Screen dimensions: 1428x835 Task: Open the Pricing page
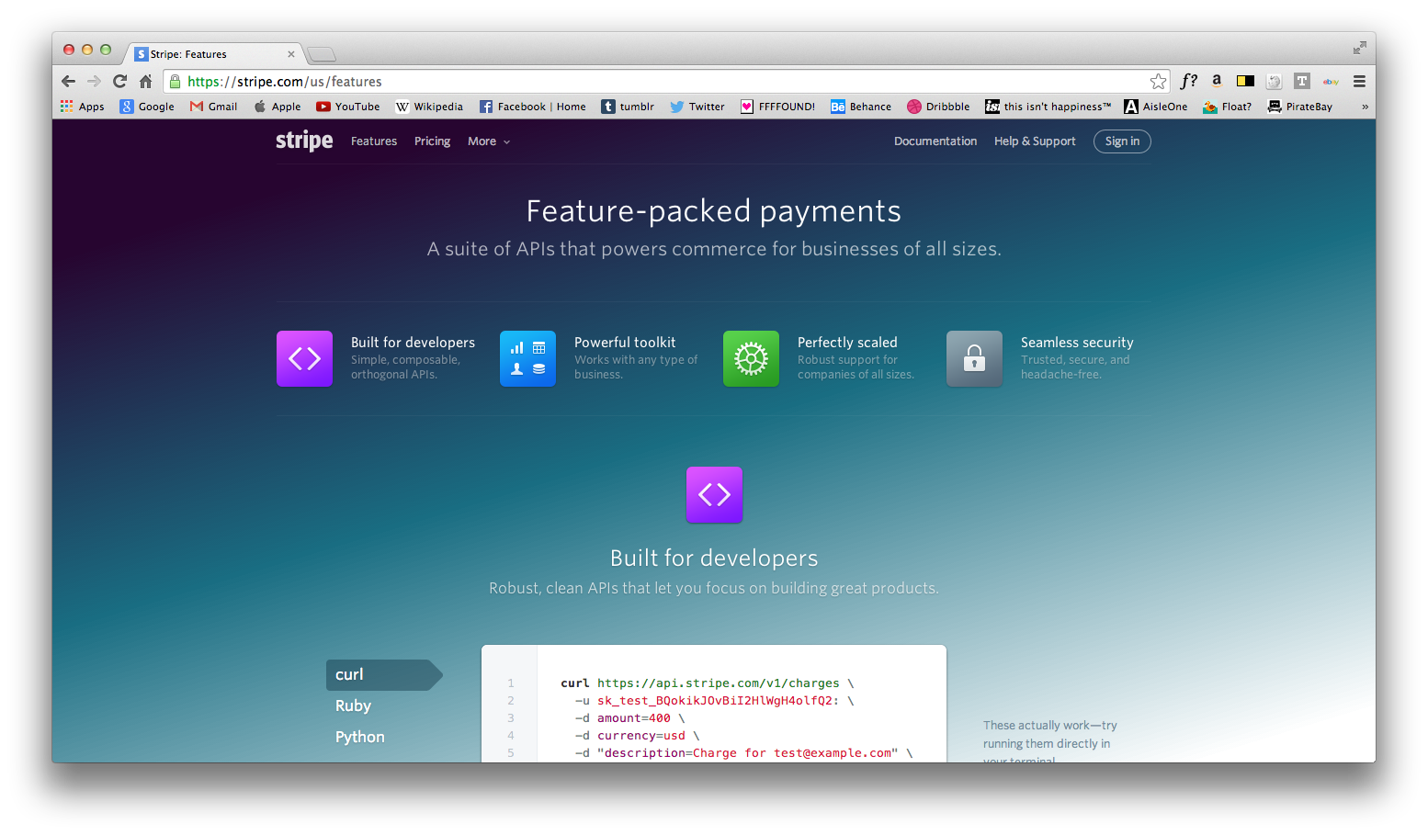432,141
